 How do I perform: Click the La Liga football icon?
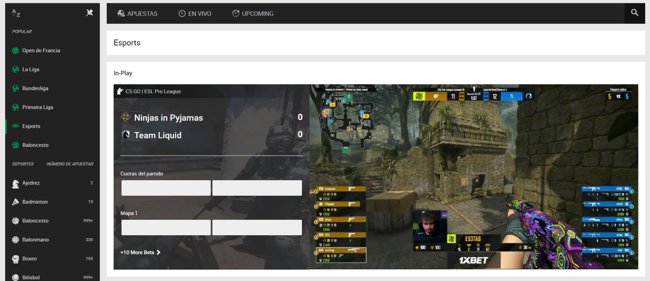tap(16, 69)
